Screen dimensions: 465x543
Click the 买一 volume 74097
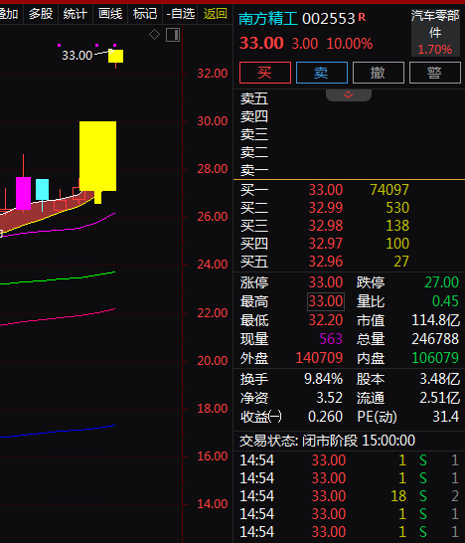[389, 190]
